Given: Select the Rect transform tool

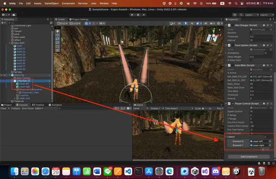Looking at the screenshot, I should (x=57, y=46).
